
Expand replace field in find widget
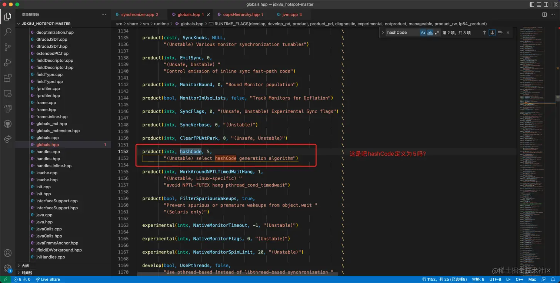point(383,33)
